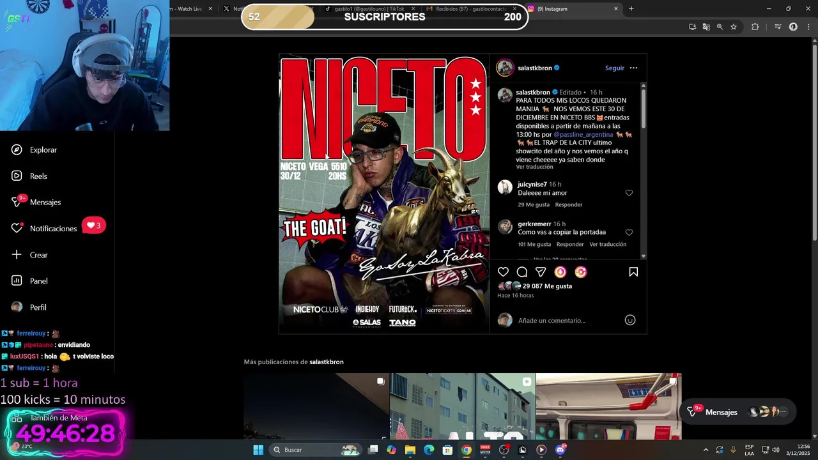
Task: Click ESP LAA language indicator
Action: [x=749, y=450]
